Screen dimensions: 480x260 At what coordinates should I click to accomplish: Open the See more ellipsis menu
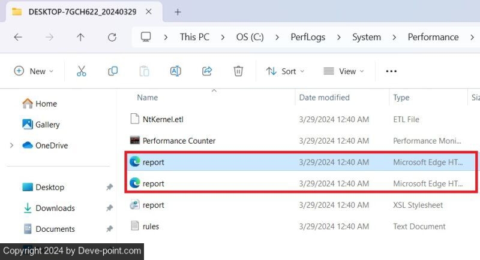click(x=391, y=71)
